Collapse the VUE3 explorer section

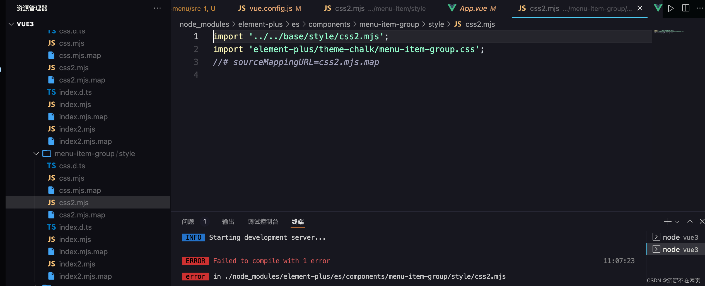pyautogui.click(x=11, y=24)
